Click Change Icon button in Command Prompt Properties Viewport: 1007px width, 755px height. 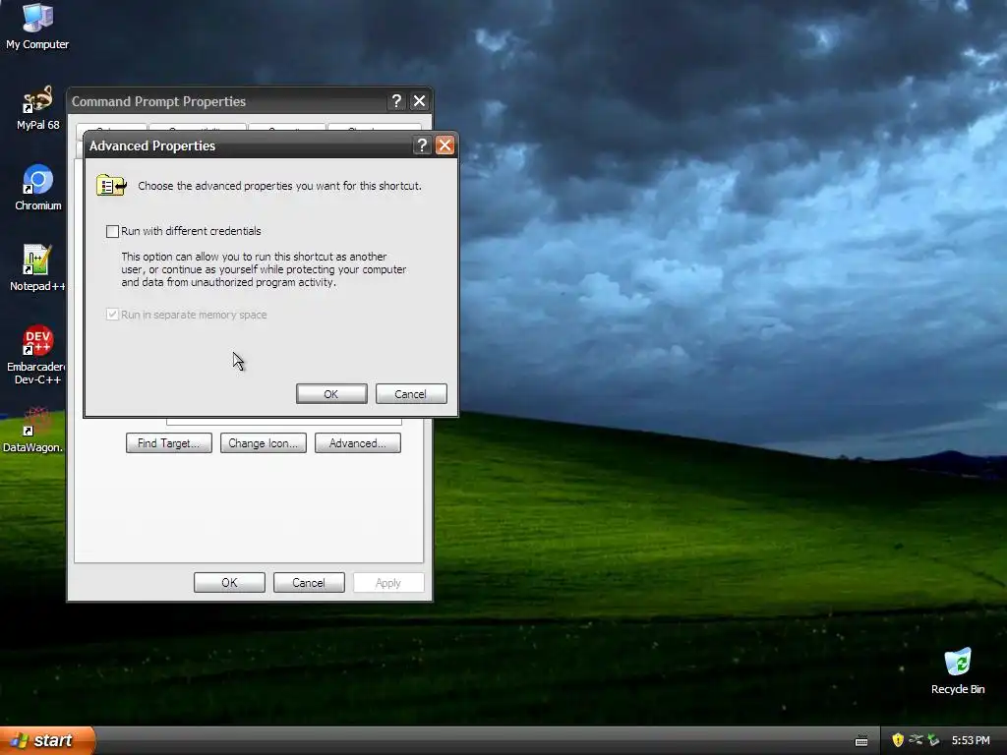(264, 443)
